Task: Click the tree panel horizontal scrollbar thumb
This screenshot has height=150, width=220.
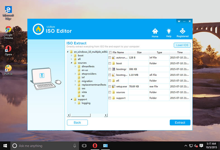Action: pos(81,115)
